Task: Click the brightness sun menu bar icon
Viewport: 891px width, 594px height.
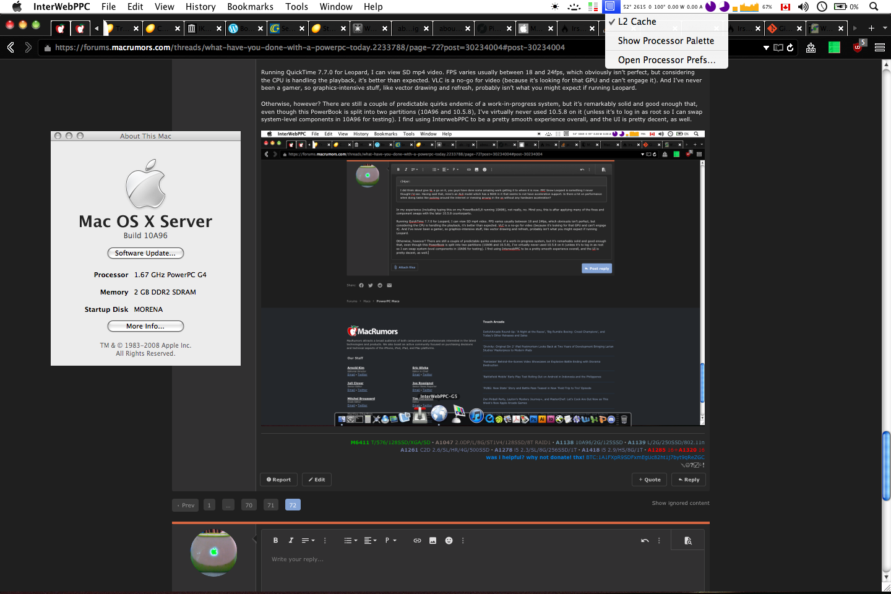Action: click(x=555, y=6)
